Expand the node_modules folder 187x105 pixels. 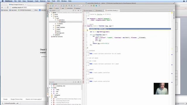[x=53, y=27]
